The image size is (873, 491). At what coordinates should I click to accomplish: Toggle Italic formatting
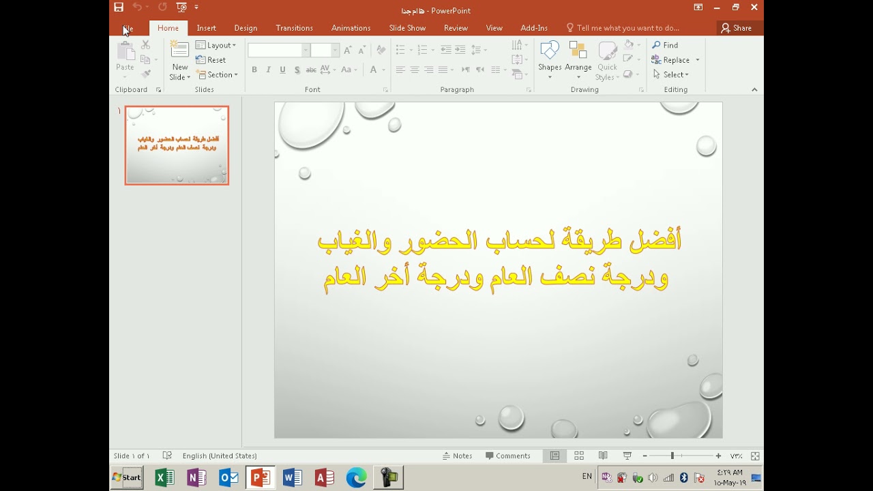[269, 70]
